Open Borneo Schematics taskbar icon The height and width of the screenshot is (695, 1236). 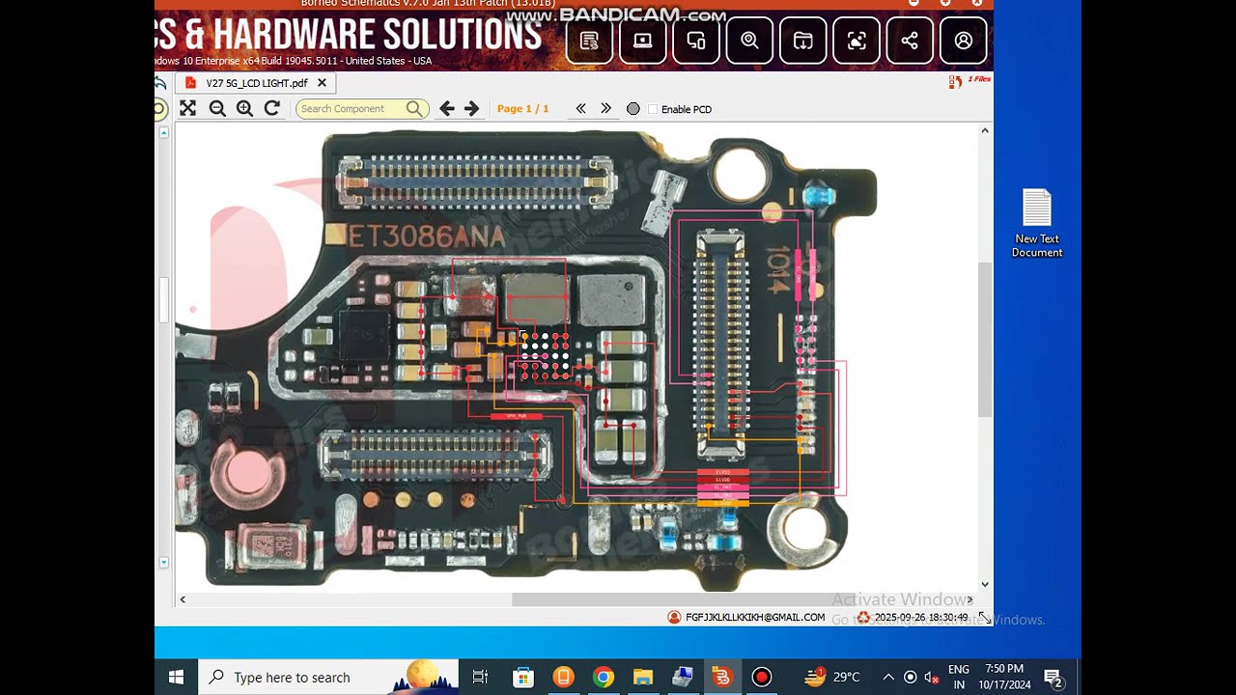(721, 677)
